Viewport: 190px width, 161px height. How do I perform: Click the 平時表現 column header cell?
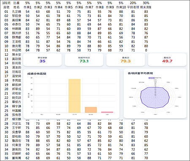coord(133,7)
